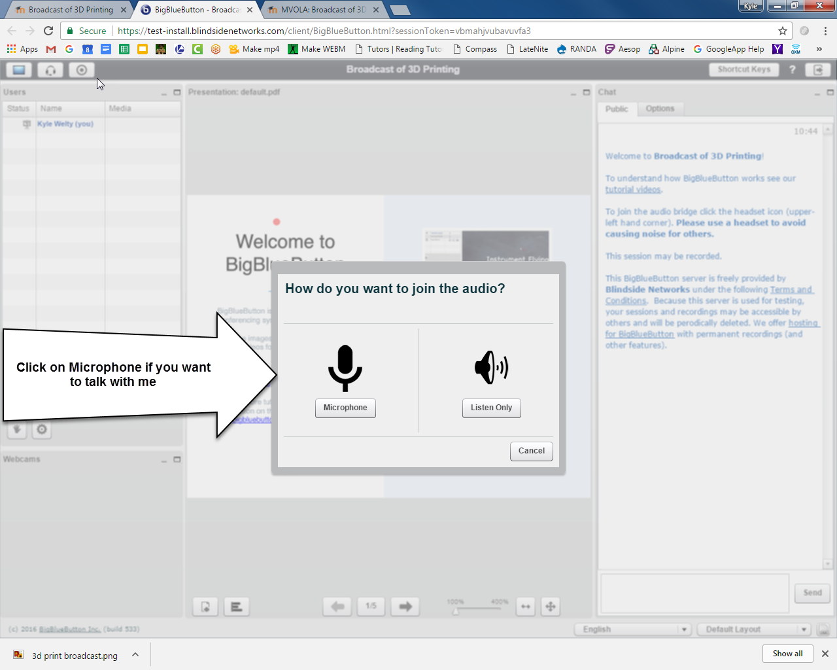
Task: Switch to the Public chat tab
Action: click(x=617, y=109)
